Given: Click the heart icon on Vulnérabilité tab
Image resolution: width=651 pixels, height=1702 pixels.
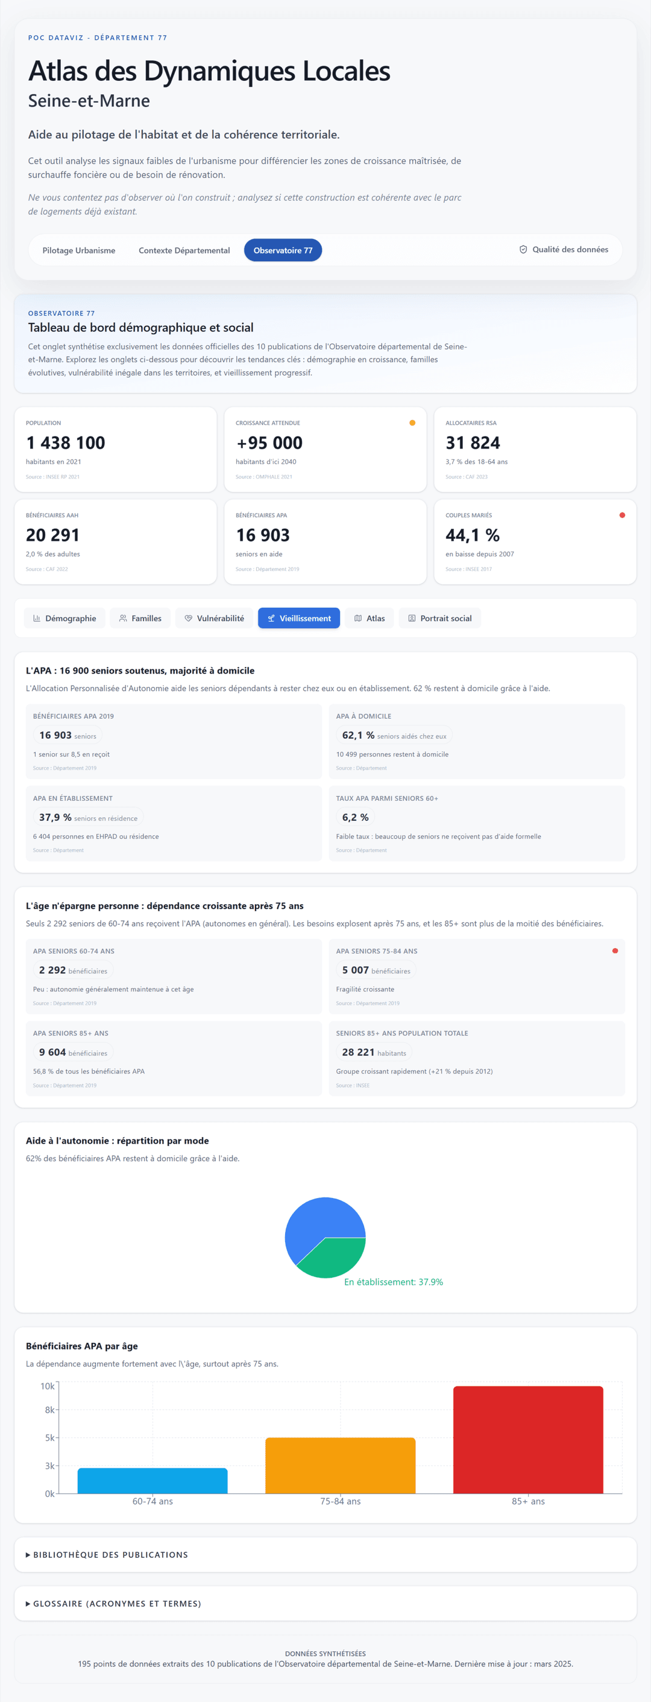Looking at the screenshot, I should [x=189, y=619].
